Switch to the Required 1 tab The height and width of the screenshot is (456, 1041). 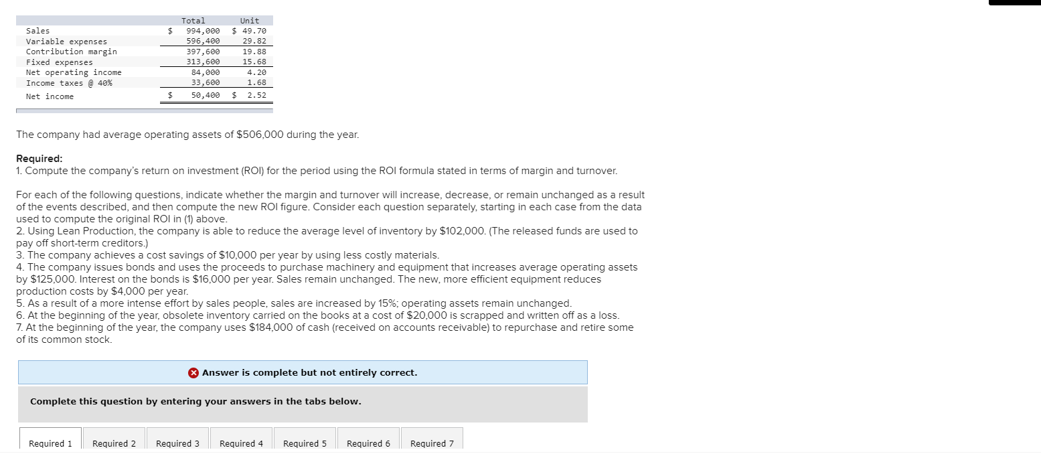click(x=50, y=443)
